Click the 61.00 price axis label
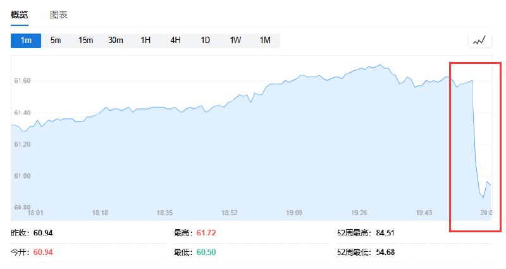Viewport: 506px width, 269px height. tap(22, 176)
